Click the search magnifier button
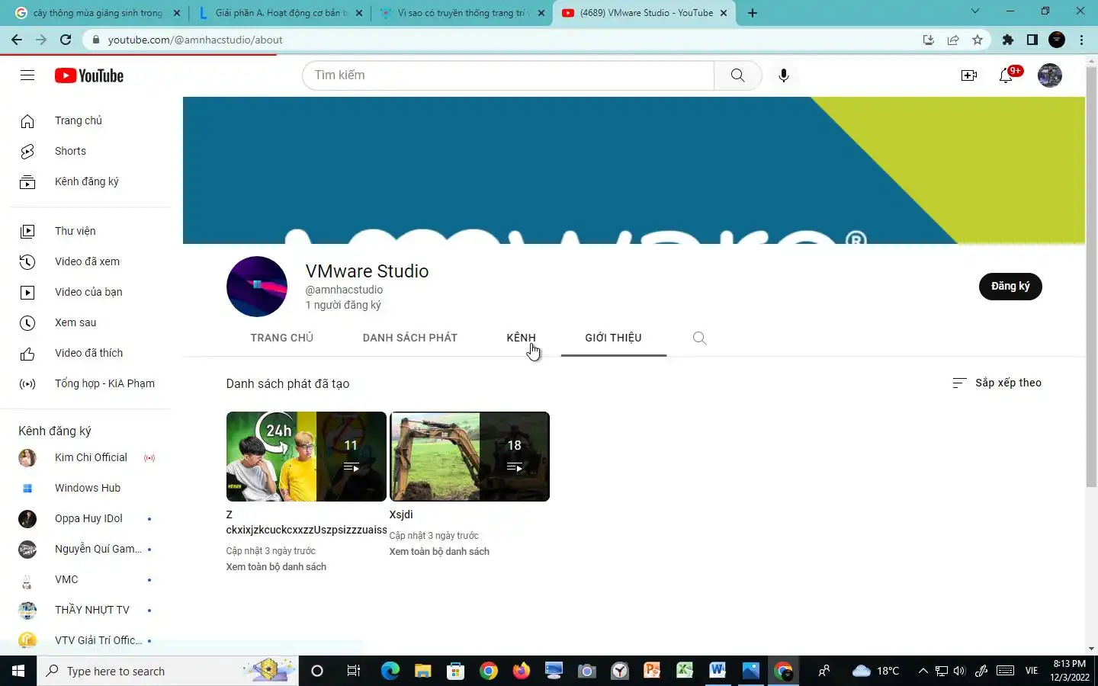1098x686 pixels. click(x=737, y=75)
